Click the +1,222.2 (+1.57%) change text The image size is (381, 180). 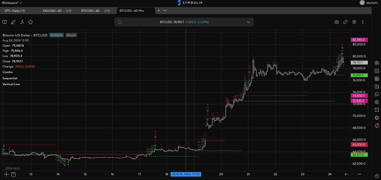coord(197,22)
